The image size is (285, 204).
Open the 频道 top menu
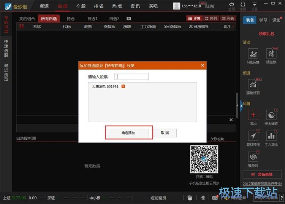[44, 6]
